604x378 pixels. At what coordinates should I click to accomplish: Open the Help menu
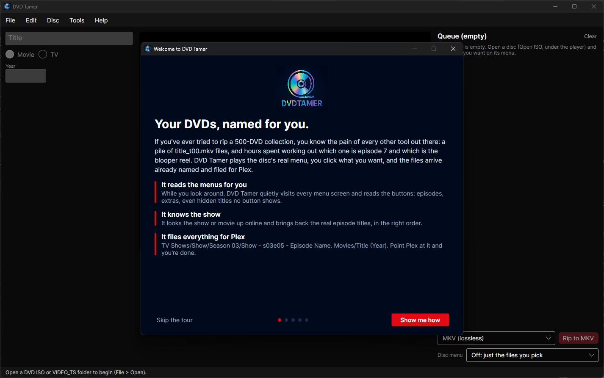click(x=101, y=20)
